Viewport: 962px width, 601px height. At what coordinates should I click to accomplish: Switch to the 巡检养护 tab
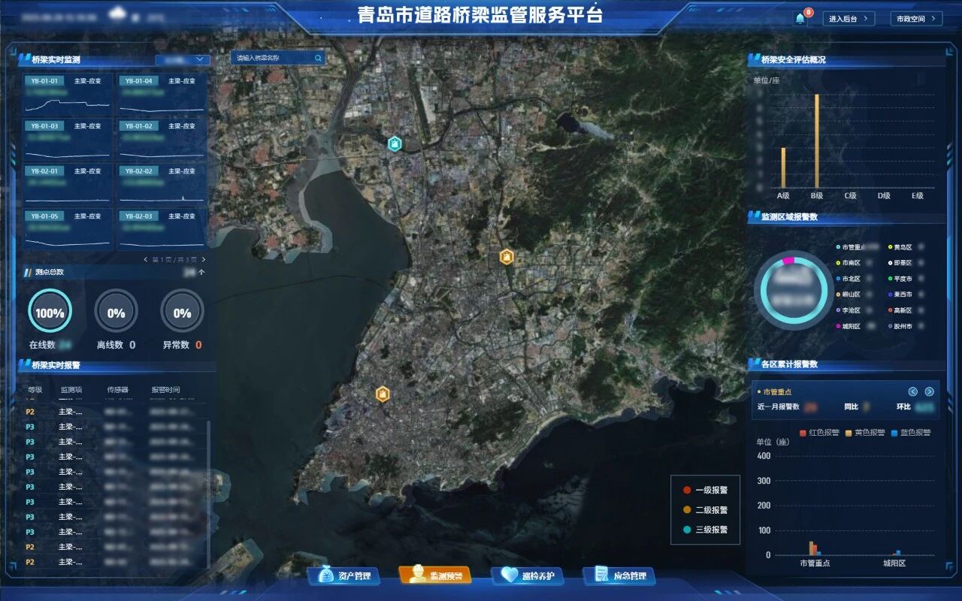click(x=528, y=576)
